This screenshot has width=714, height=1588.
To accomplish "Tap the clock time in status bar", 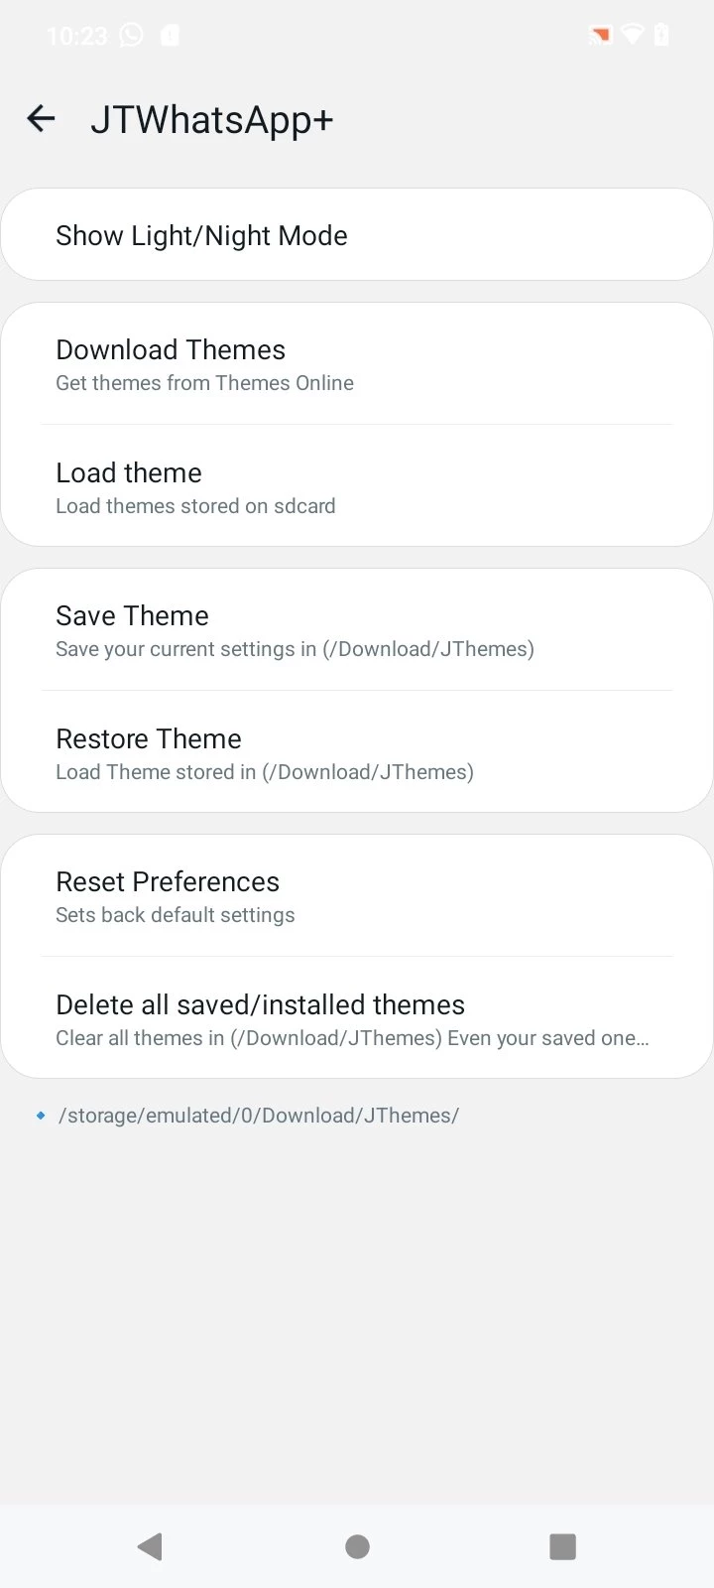I will pos(76,36).
